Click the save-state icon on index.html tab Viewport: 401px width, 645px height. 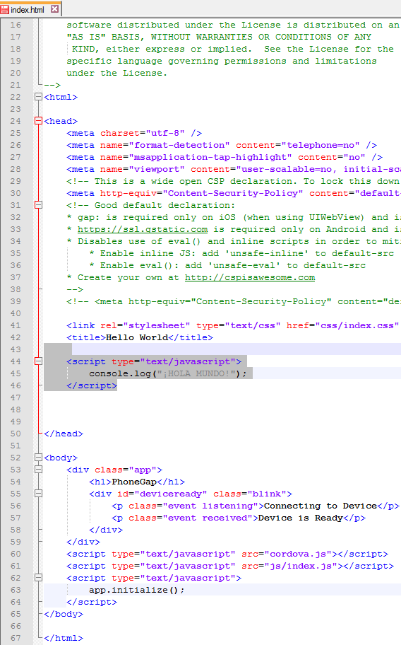(x=4, y=9)
